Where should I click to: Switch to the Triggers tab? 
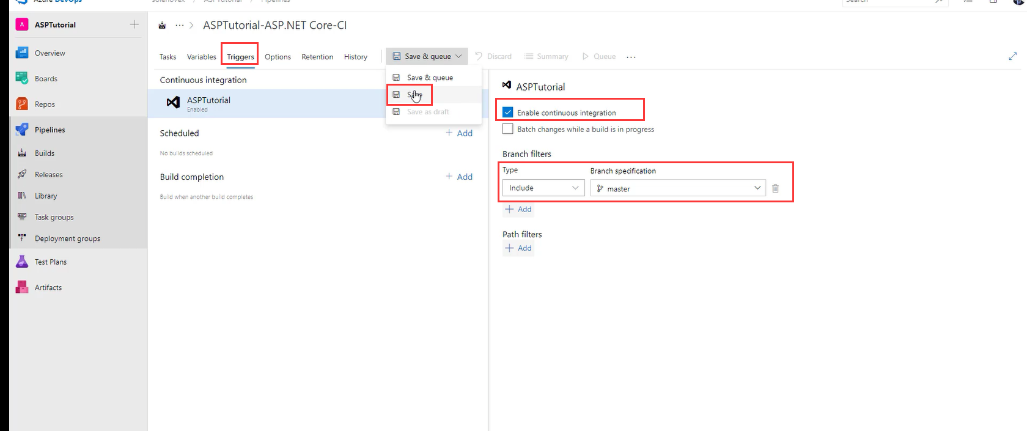240,57
